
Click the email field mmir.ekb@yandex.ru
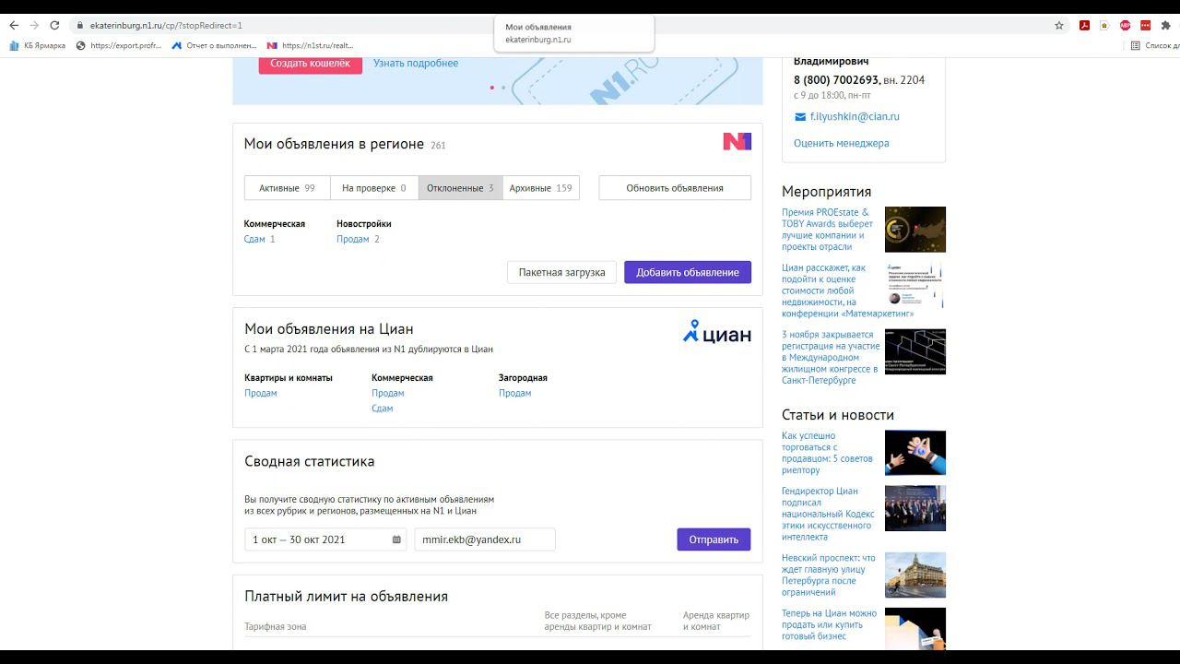(x=485, y=539)
